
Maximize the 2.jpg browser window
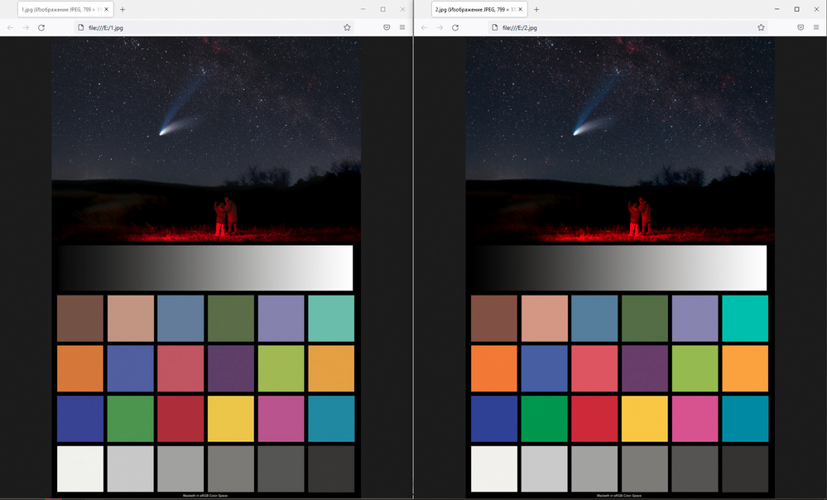click(797, 9)
